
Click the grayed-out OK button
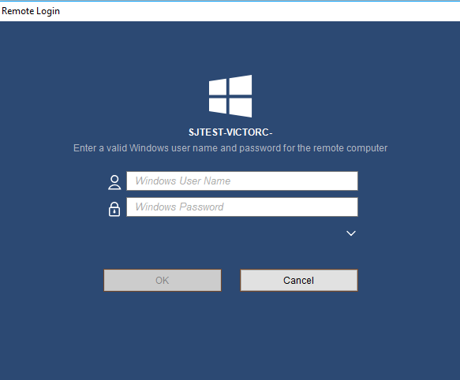pyautogui.click(x=163, y=281)
